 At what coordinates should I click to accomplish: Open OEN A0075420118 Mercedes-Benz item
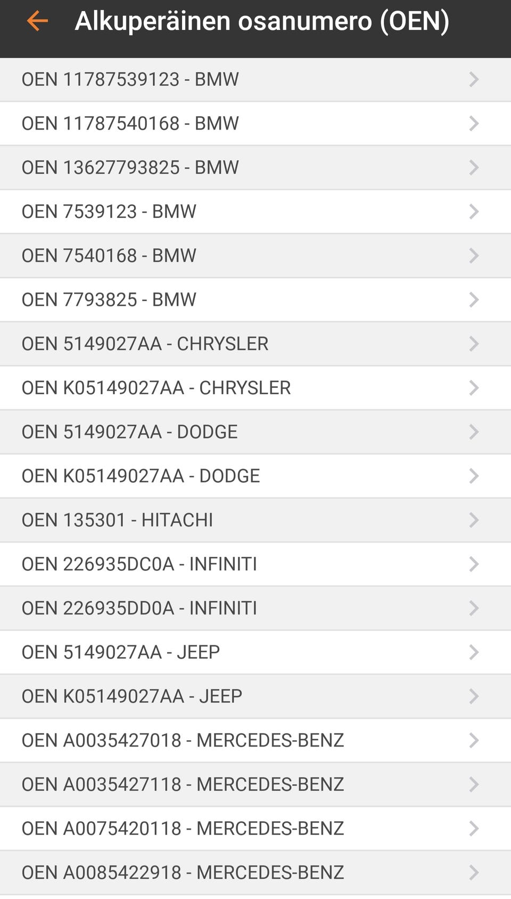183,828
